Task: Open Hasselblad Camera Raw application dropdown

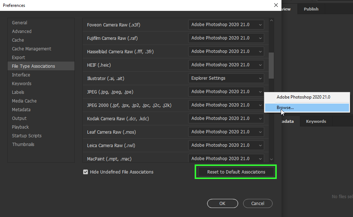Action: click(x=226, y=51)
